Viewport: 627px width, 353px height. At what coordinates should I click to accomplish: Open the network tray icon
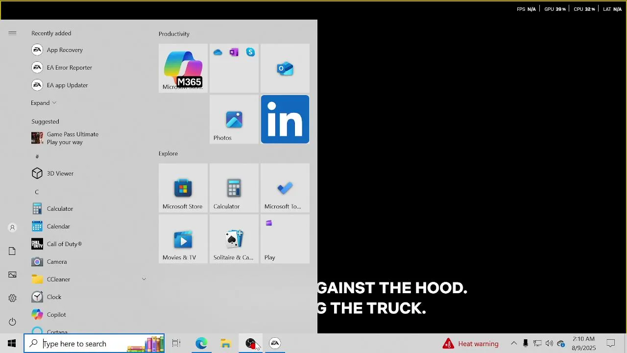click(537, 343)
